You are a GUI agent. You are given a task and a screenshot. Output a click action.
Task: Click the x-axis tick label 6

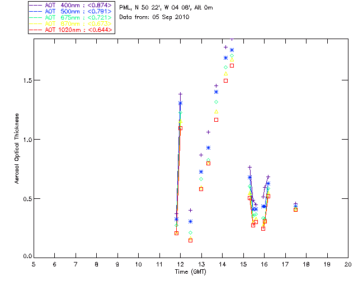click(x=55, y=264)
